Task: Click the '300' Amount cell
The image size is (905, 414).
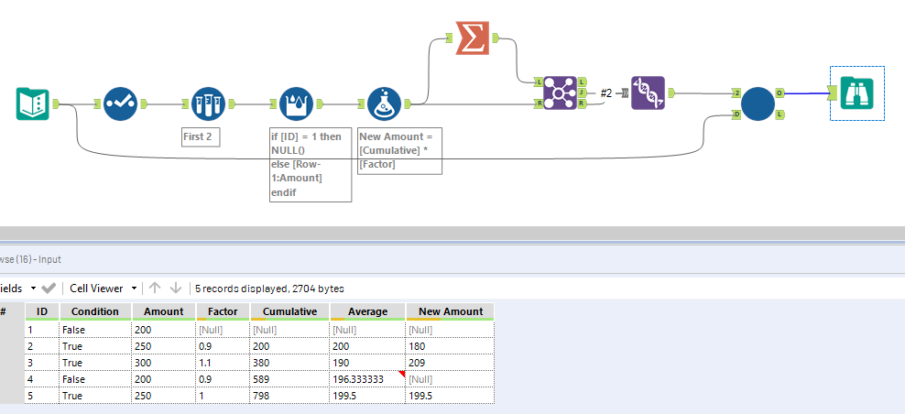Action: click(x=164, y=363)
